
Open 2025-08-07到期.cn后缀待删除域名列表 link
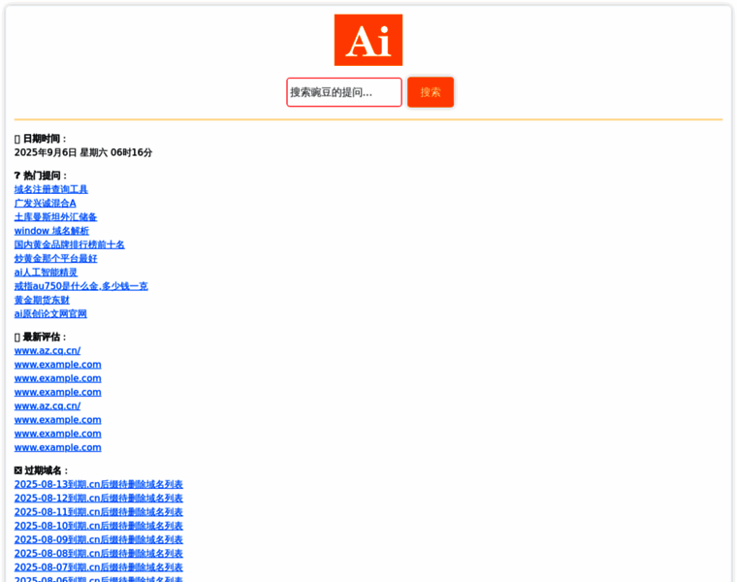pos(99,566)
